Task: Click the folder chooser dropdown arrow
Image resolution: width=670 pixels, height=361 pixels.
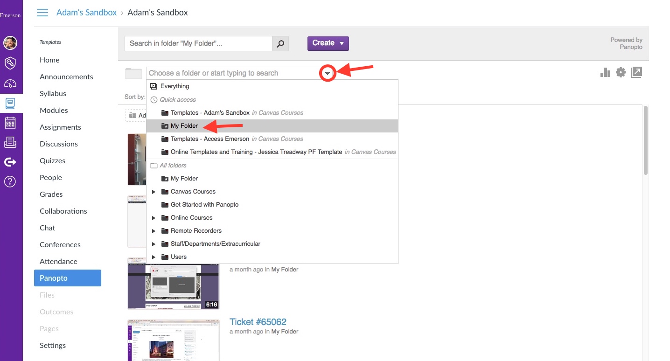Action: pos(328,73)
